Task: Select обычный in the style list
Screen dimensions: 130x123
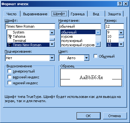Action: 78,32
